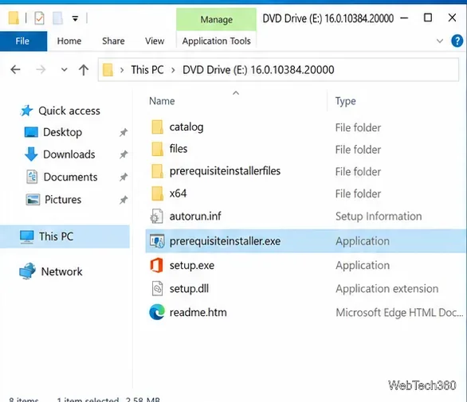Click the Properties checkmark icon in quick access toolbar
Image resolution: width=467 pixels, height=402 pixels.
coord(39,18)
